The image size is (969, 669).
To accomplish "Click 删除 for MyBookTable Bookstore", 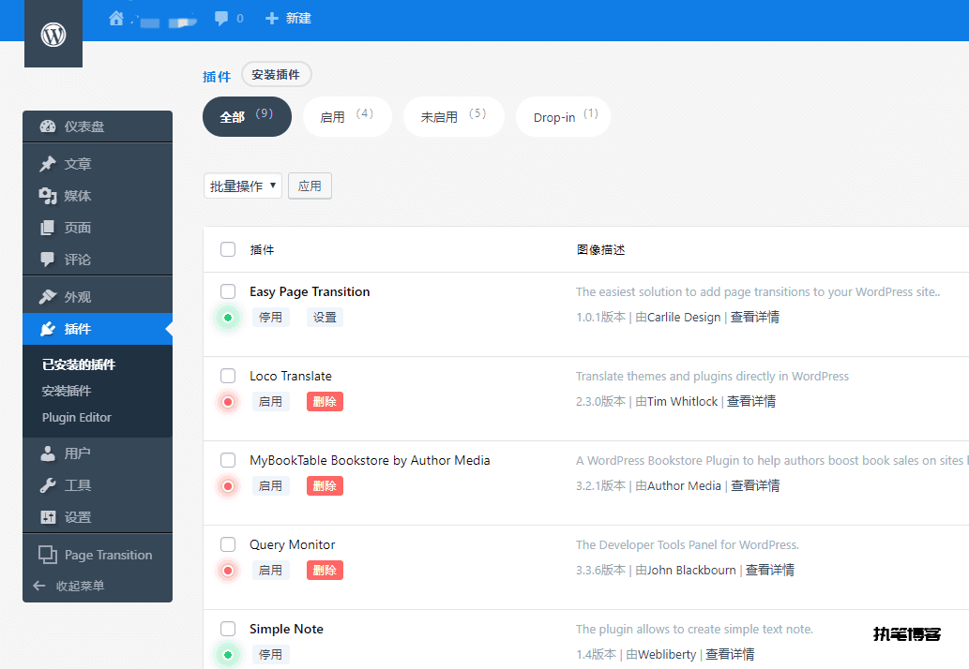I will pyautogui.click(x=325, y=486).
